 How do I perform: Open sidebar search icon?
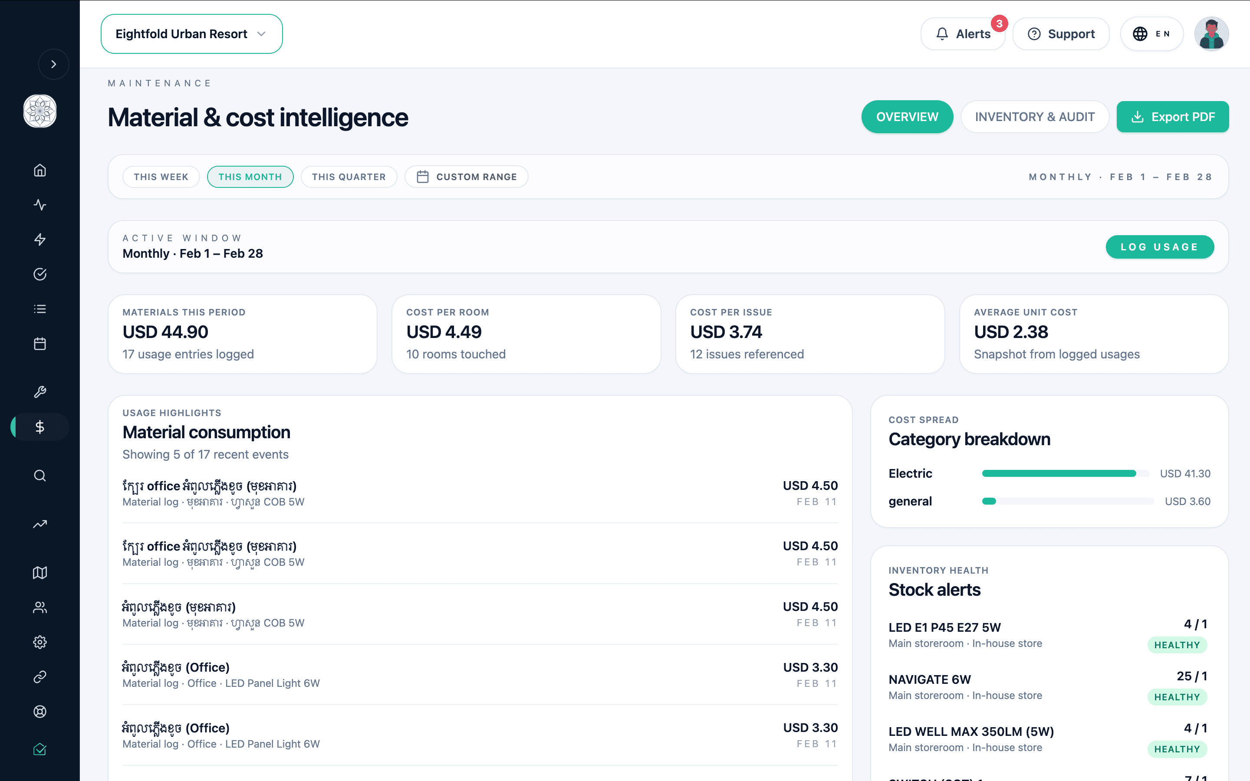pyautogui.click(x=40, y=476)
